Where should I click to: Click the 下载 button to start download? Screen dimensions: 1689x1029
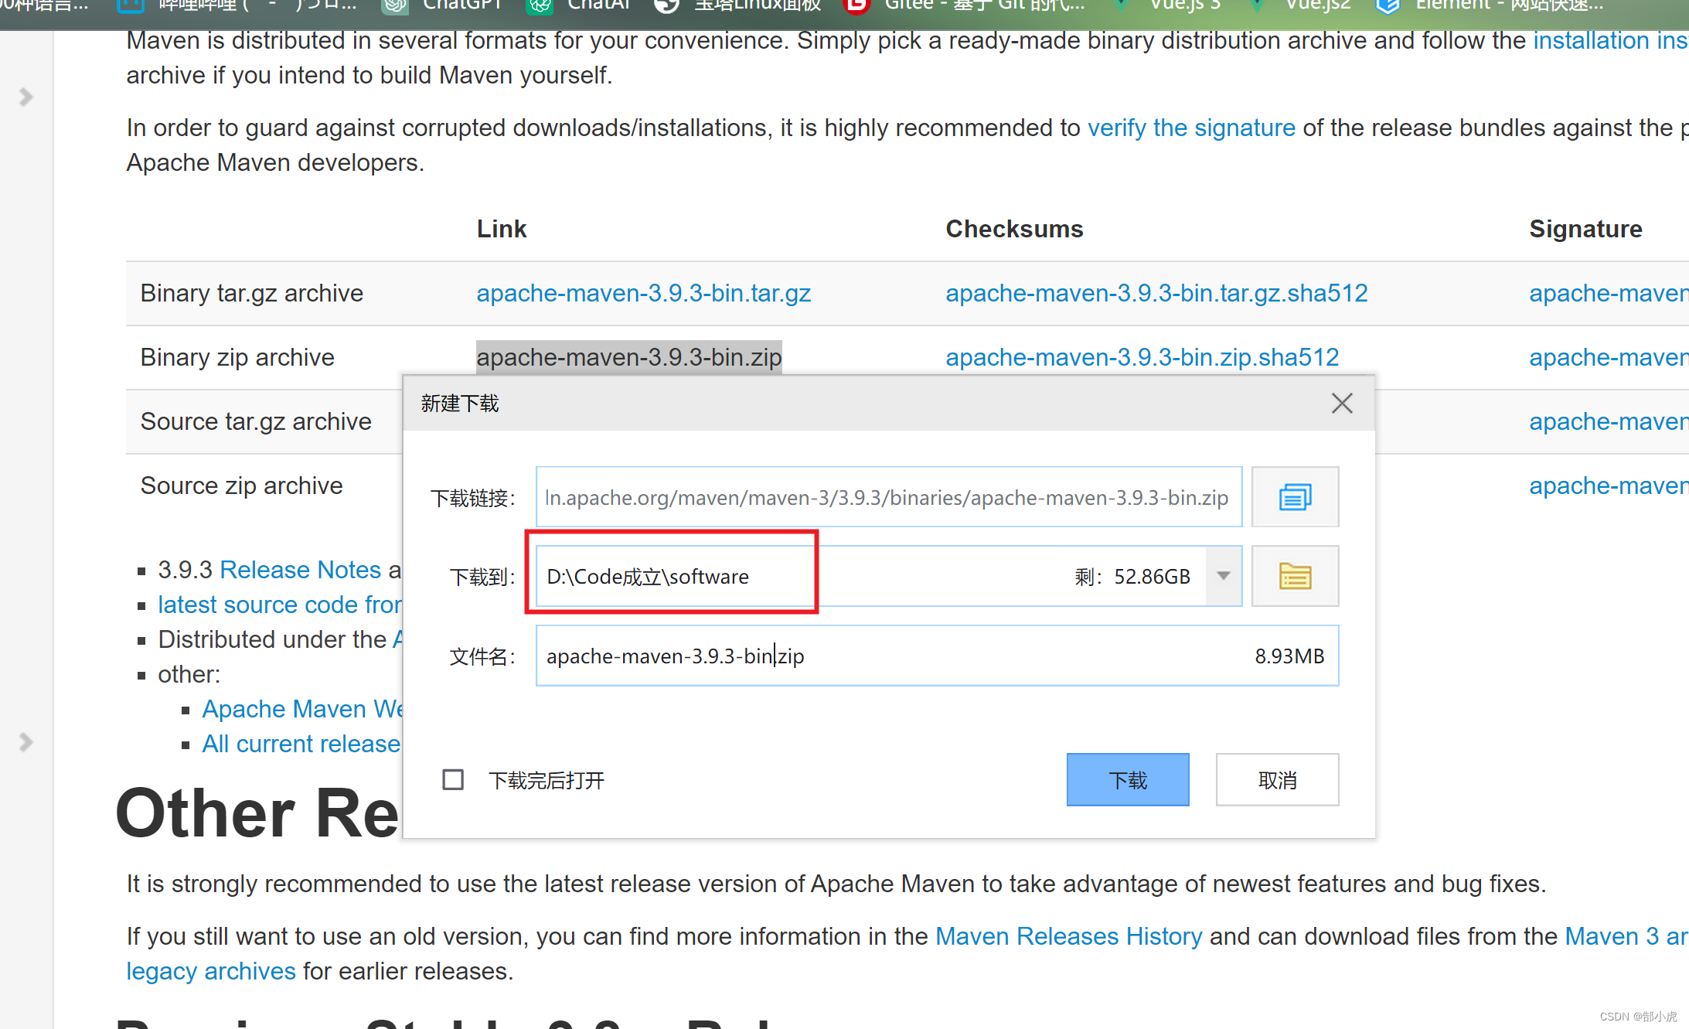(x=1128, y=779)
